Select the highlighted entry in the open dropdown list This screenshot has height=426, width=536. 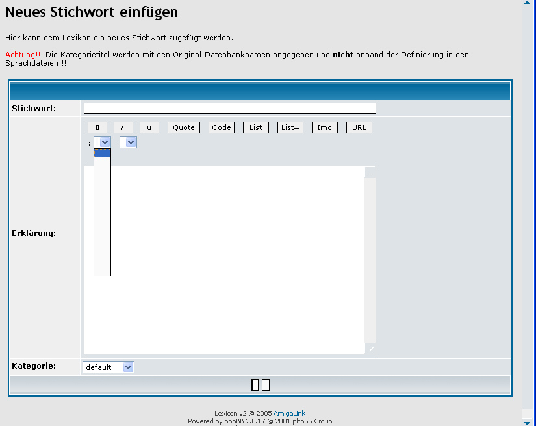(x=102, y=153)
